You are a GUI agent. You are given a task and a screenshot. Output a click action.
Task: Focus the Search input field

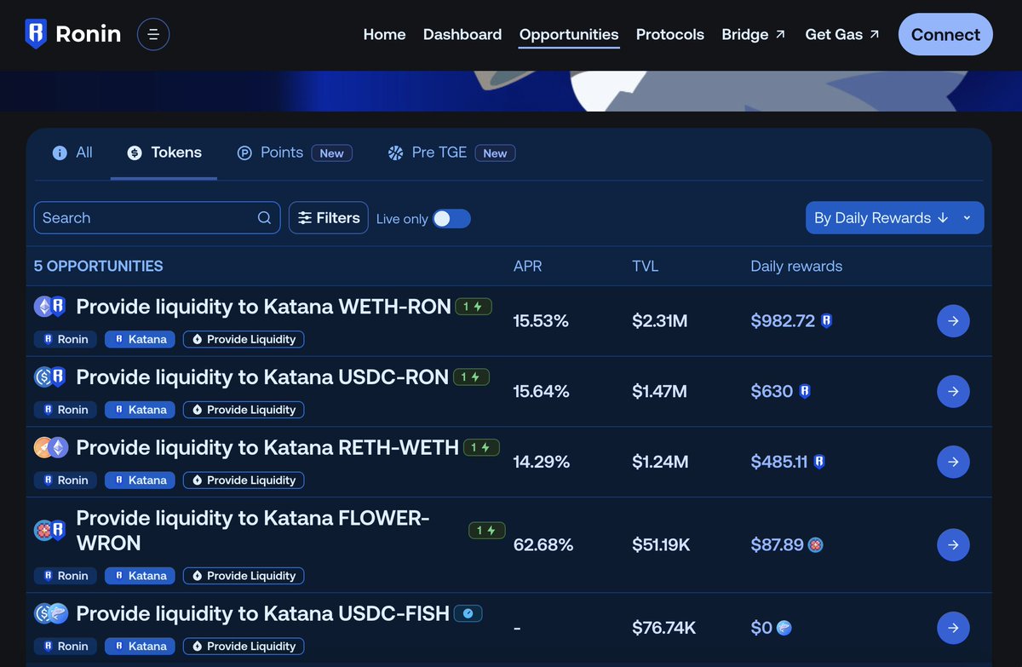pos(157,218)
